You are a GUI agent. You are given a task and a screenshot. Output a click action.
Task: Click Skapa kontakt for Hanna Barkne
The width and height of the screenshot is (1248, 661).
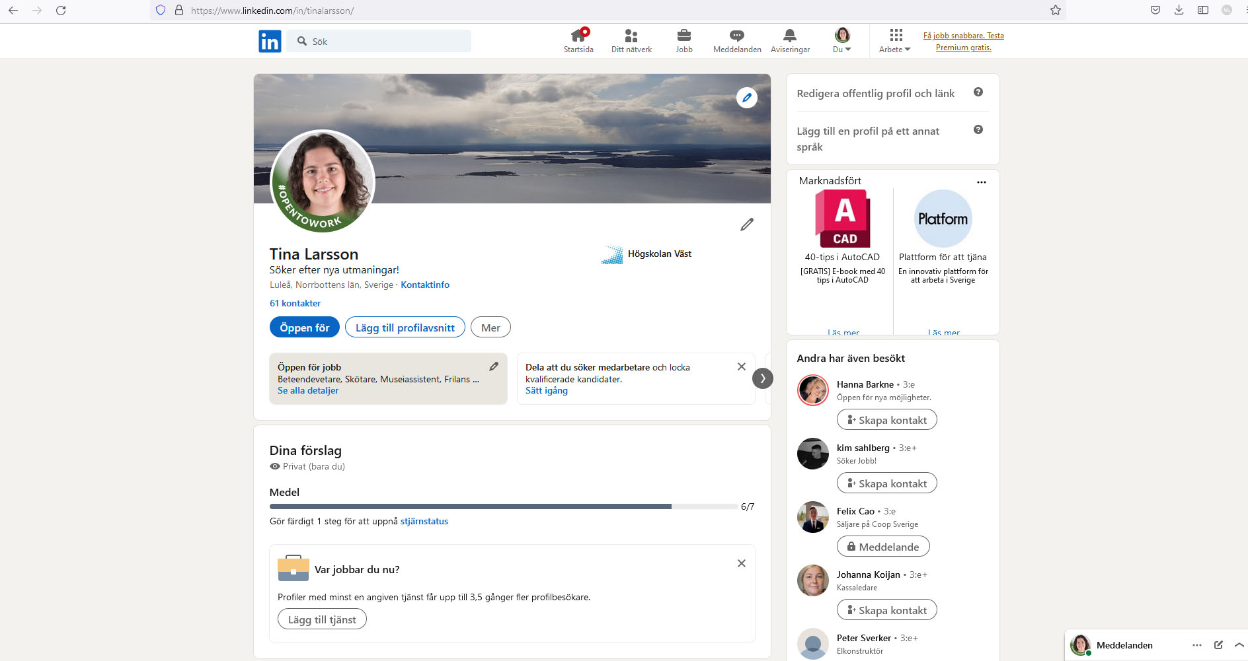(x=887, y=420)
